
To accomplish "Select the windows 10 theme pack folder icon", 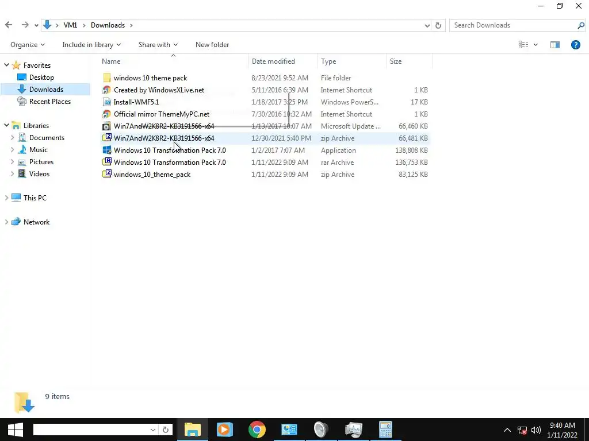I will [x=106, y=78].
